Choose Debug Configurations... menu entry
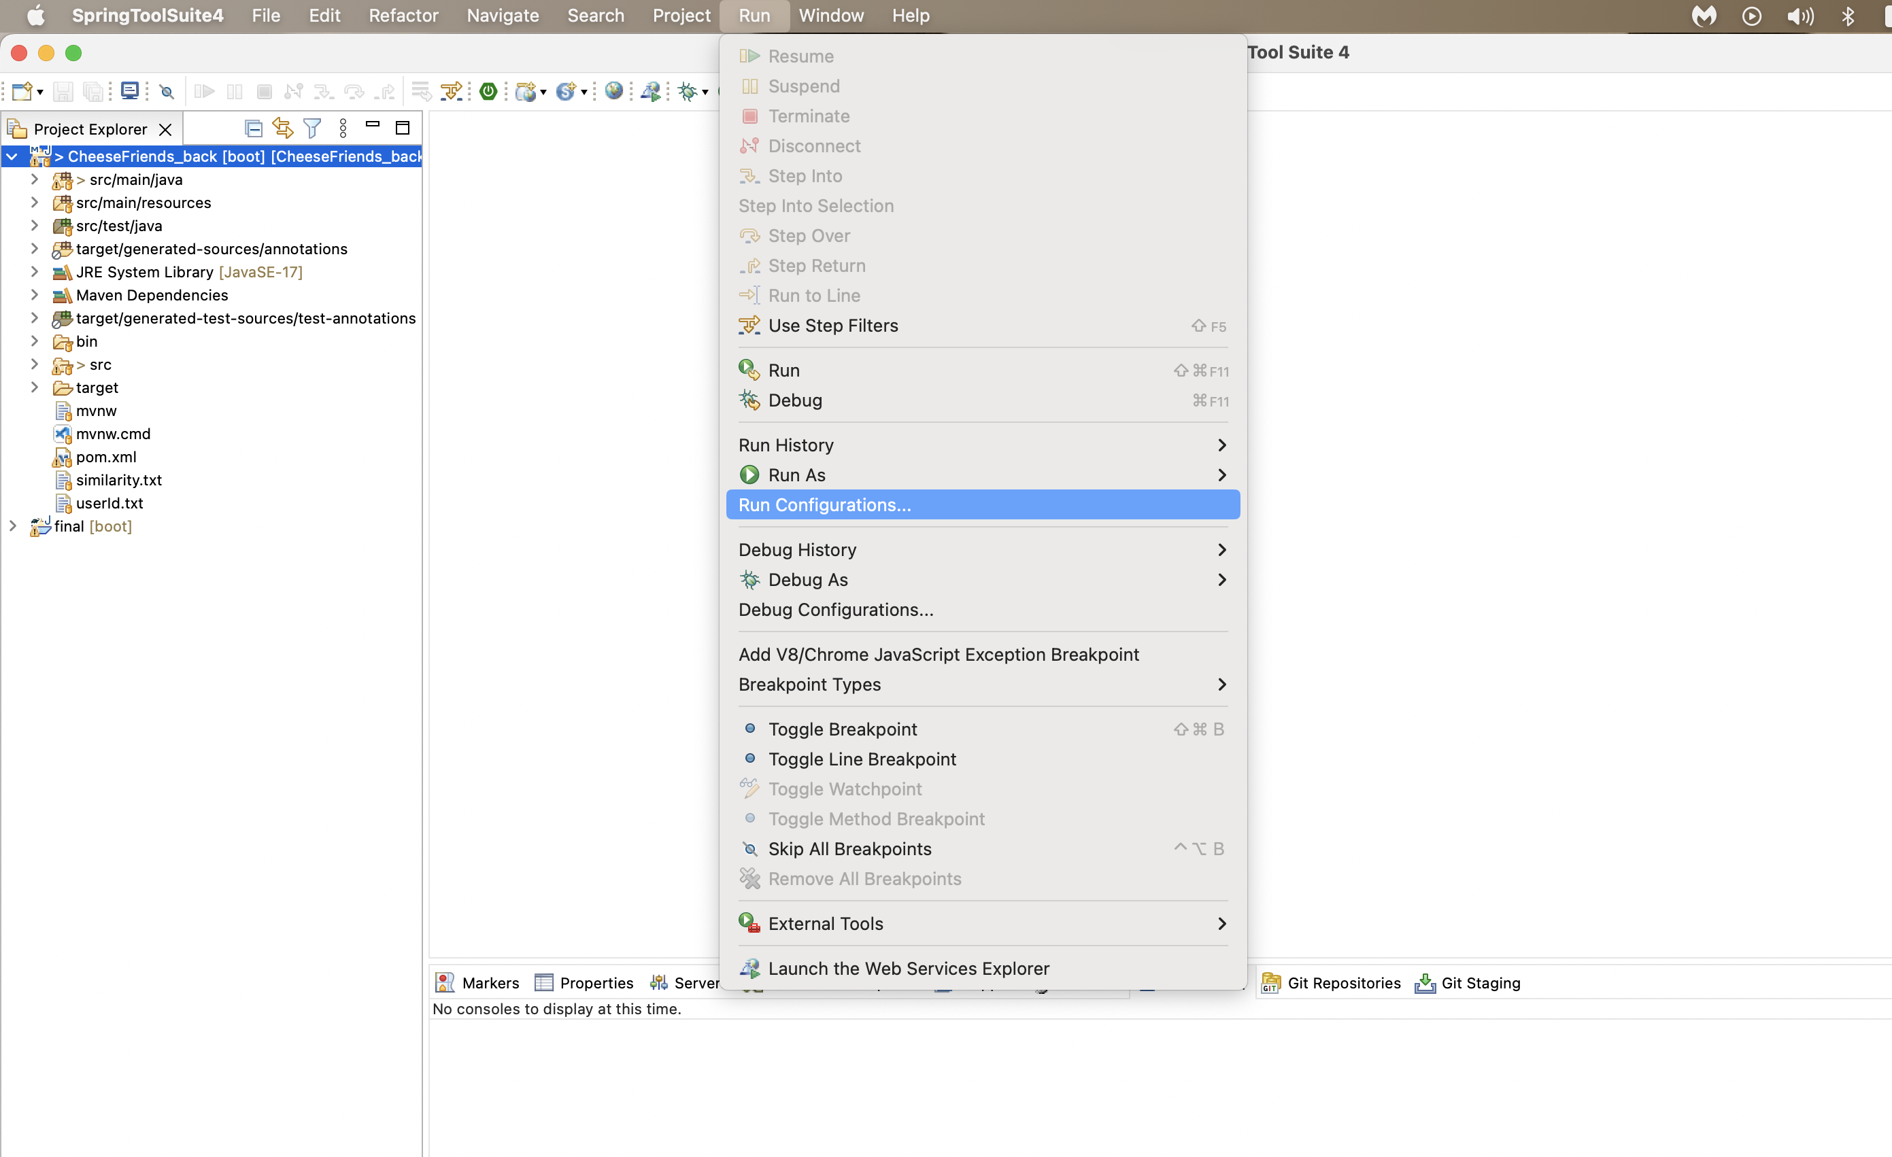The image size is (1892, 1157). [983, 610]
